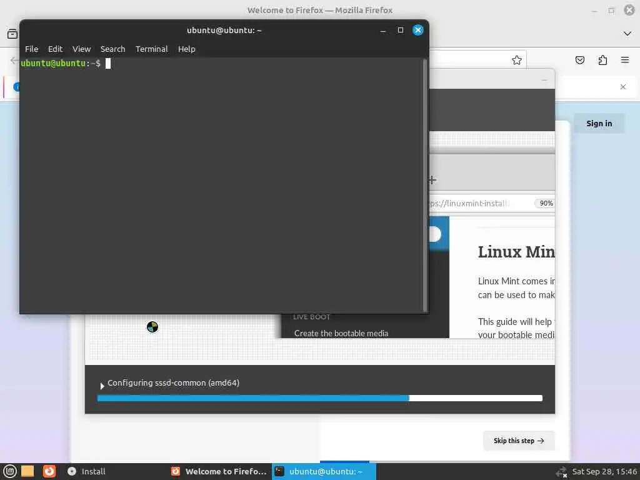This screenshot has height=480, width=640.
Task: Click the Skip this step button
Action: (x=519, y=441)
